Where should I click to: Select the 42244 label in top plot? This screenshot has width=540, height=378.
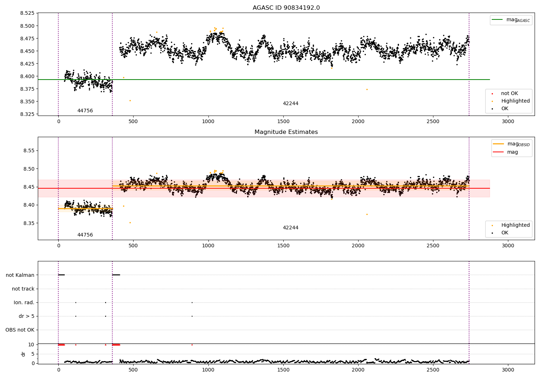point(291,104)
